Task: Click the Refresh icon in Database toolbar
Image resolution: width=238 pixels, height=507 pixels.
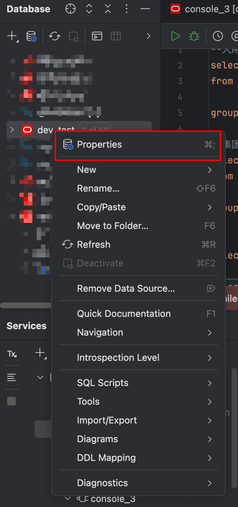Action: click(55, 36)
